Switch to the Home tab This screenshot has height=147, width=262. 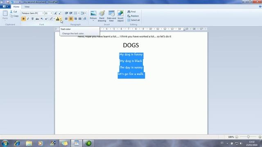coord(16,7)
